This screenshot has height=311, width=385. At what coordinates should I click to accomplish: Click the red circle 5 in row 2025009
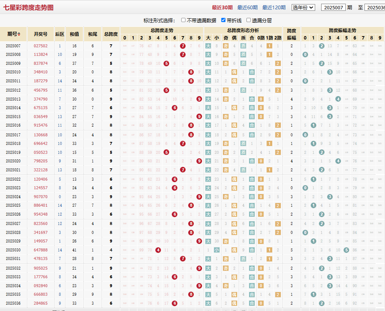166,63
